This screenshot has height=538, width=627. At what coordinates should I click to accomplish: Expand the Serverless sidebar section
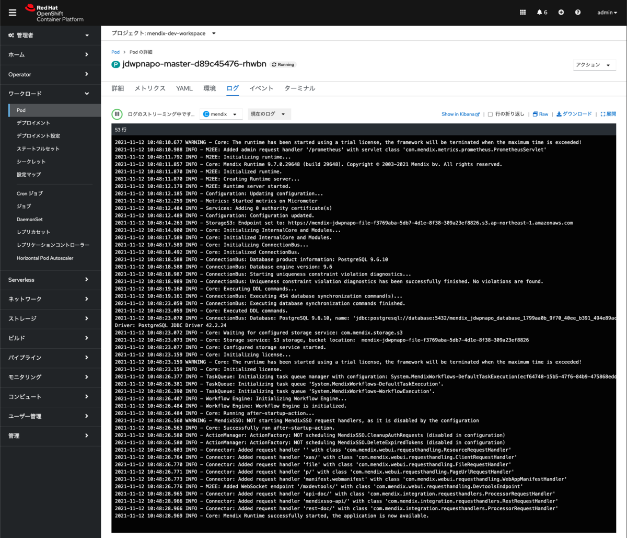coord(50,280)
